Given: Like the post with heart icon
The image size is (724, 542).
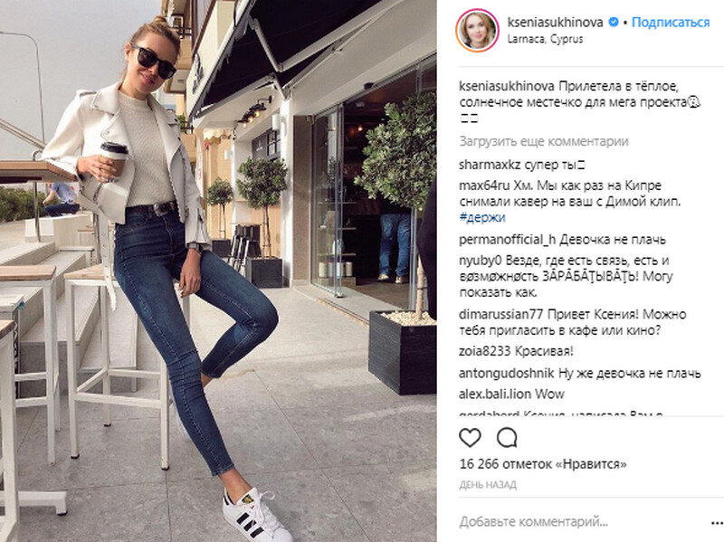Looking at the screenshot, I should click(x=470, y=438).
